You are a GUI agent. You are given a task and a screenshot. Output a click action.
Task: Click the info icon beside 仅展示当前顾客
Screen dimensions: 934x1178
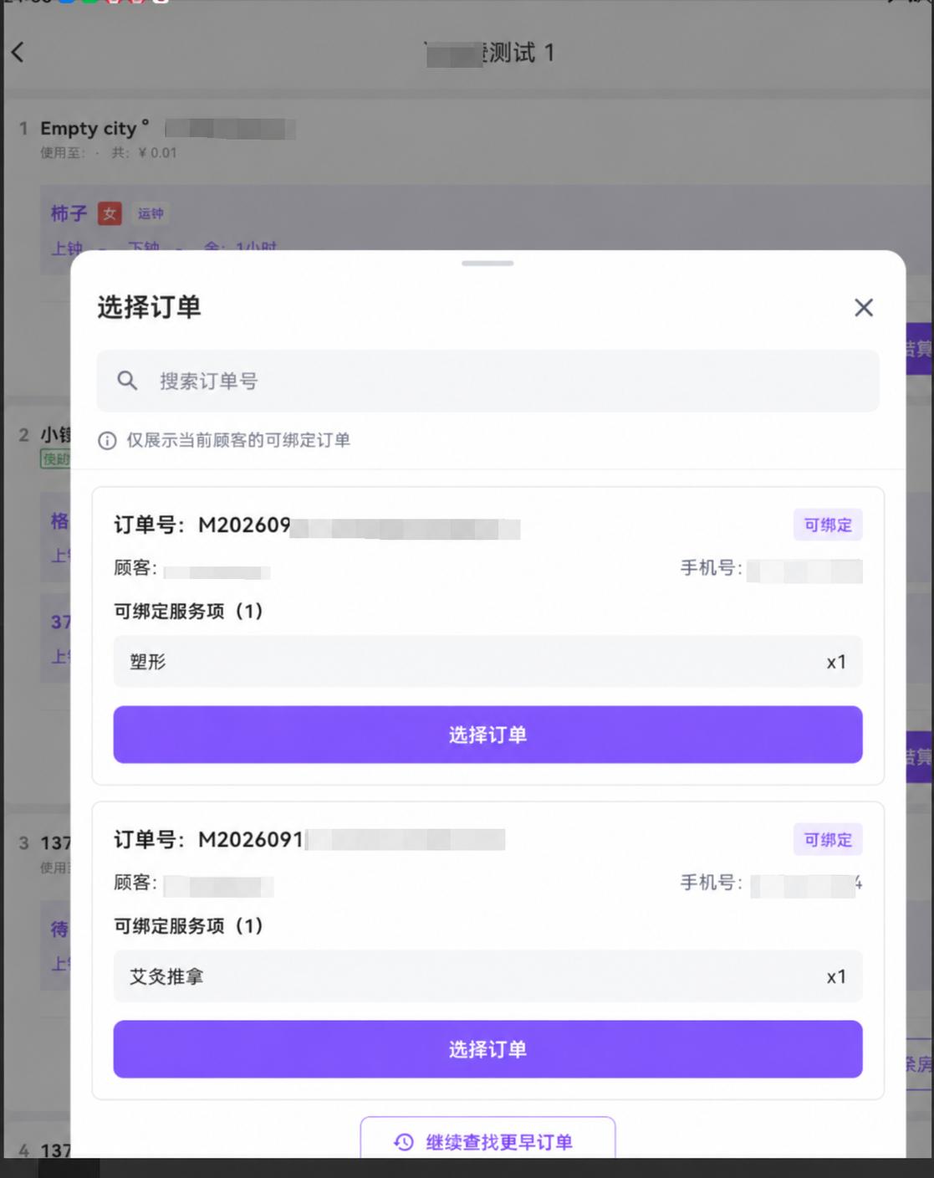click(x=107, y=440)
